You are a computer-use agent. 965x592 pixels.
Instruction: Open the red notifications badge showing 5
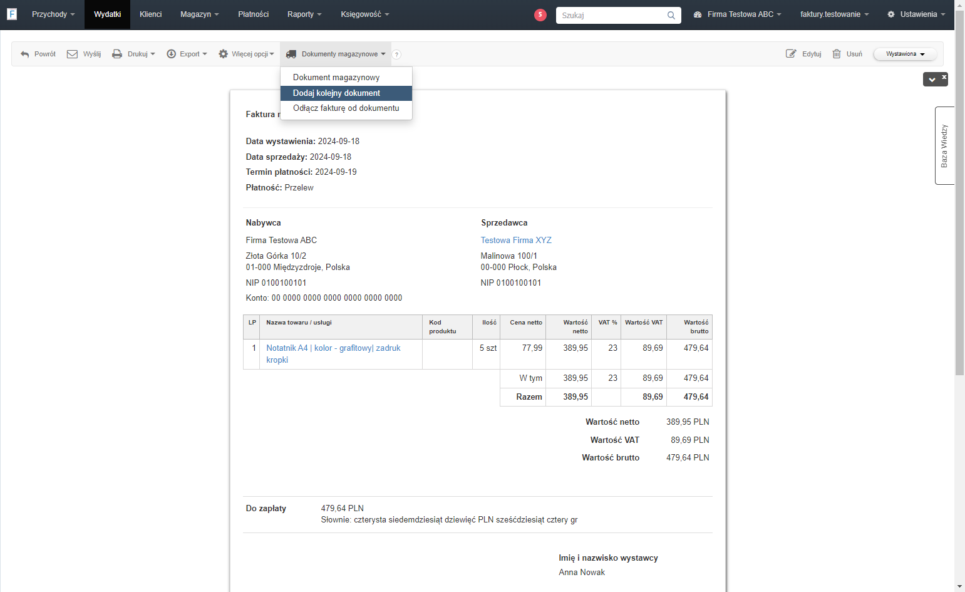540,14
